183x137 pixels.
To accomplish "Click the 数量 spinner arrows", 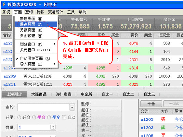I will 53,127.
